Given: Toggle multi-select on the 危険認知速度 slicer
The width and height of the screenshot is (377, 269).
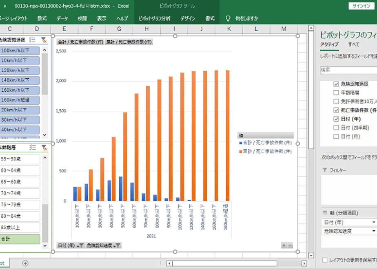Looking at the screenshot, I should pos(32,40).
